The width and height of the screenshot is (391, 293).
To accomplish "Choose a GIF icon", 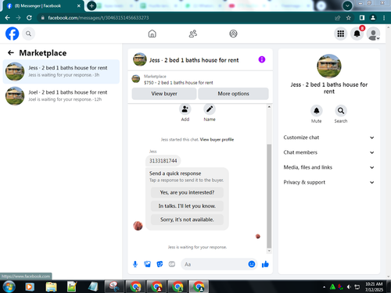I will pyautogui.click(x=172, y=264).
